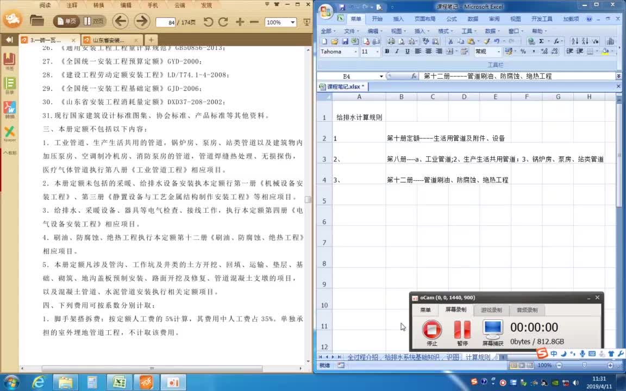Open 工具 dropdown menu in Excel
The width and height of the screenshot is (626, 391).
(x=469, y=31)
